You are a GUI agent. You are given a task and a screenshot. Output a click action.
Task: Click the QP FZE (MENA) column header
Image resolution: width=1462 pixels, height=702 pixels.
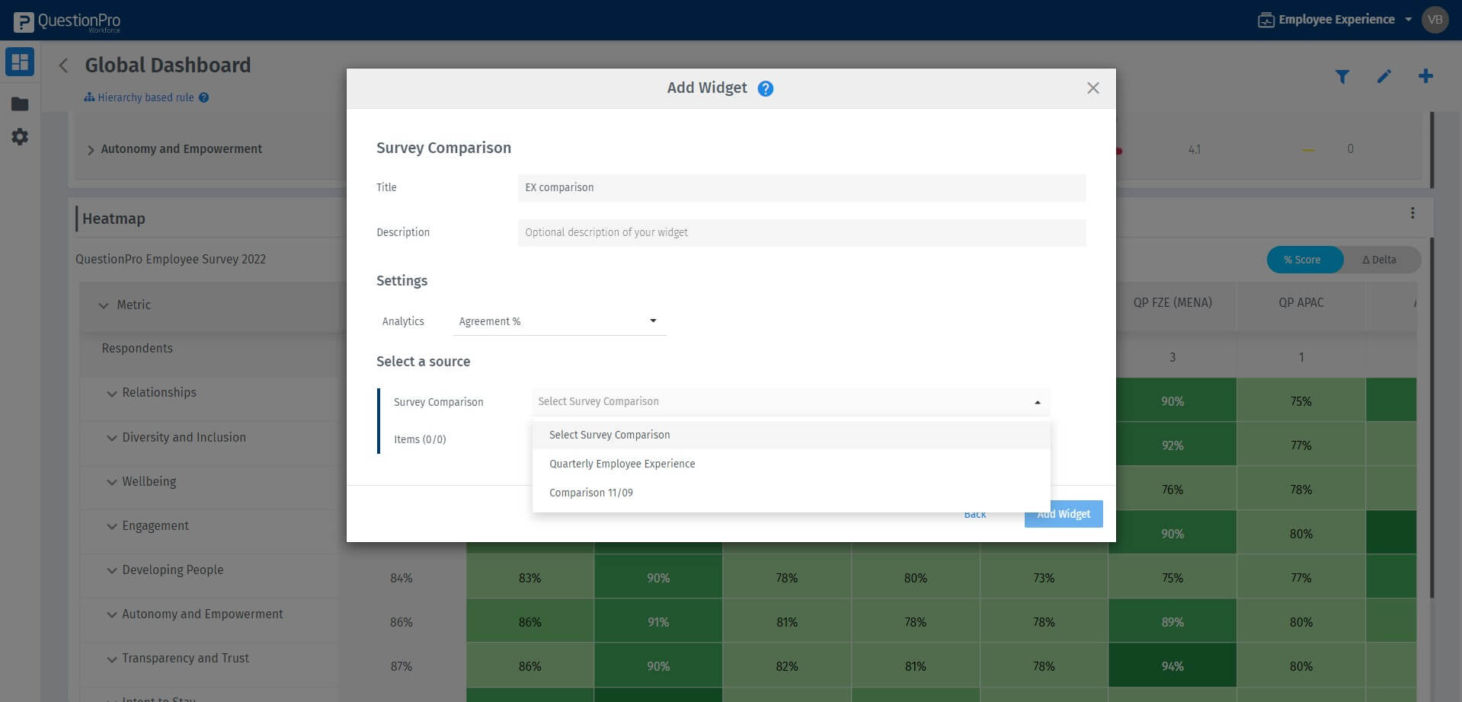tap(1172, 303)
